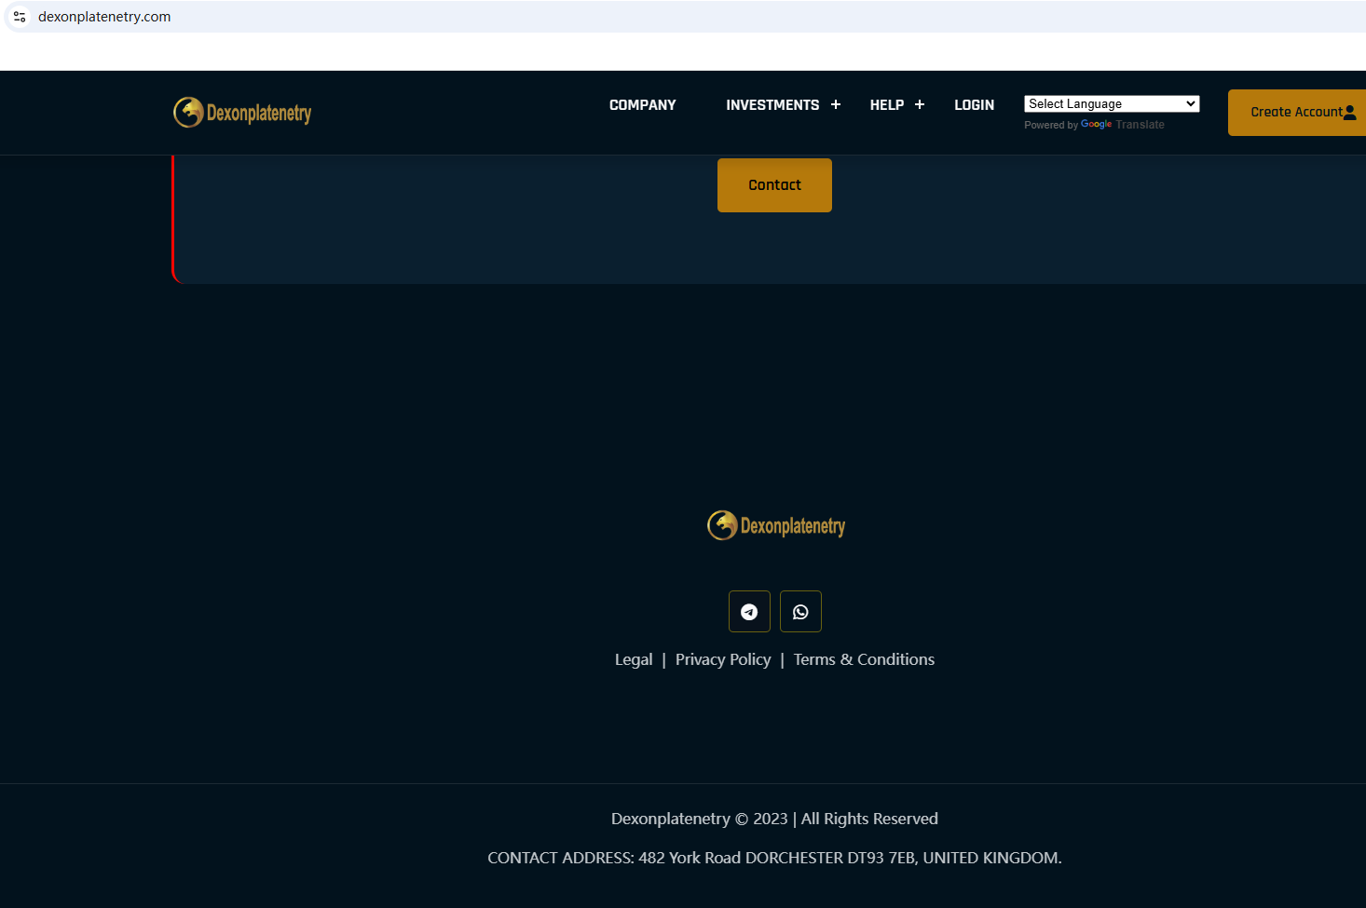This screenshot has width=1366, height=908.
Task: Open the Investments menu
Action: [x=772, y=105]
